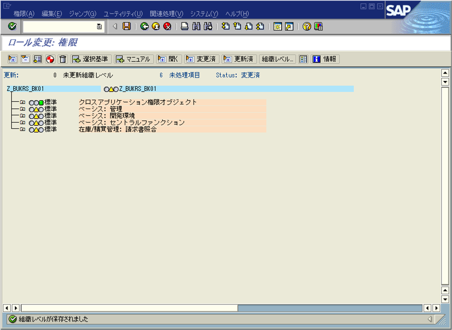Screen dimensions: 452x330
Task: Open the help icon in the standard toolbar
Action: click(x=306, y=27)
